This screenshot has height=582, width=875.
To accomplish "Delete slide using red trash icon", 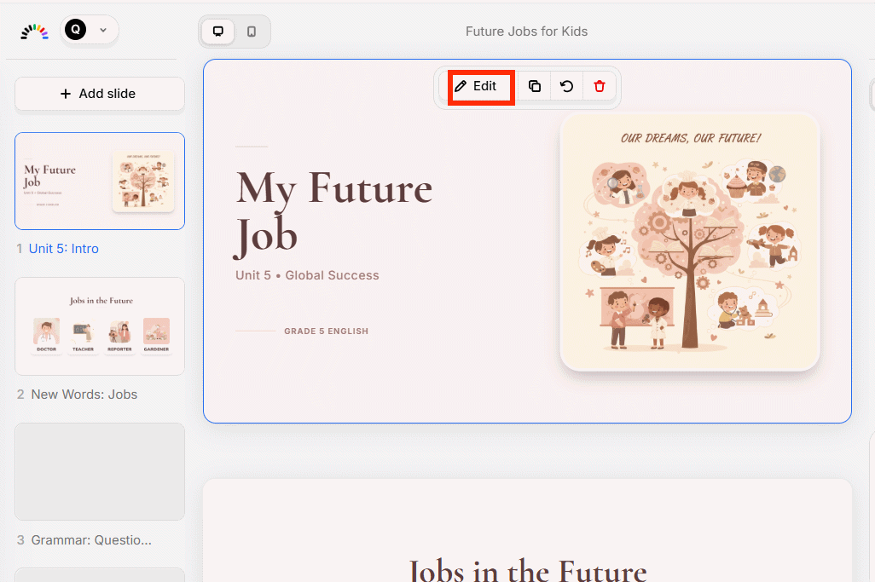I will pos(600,86).
